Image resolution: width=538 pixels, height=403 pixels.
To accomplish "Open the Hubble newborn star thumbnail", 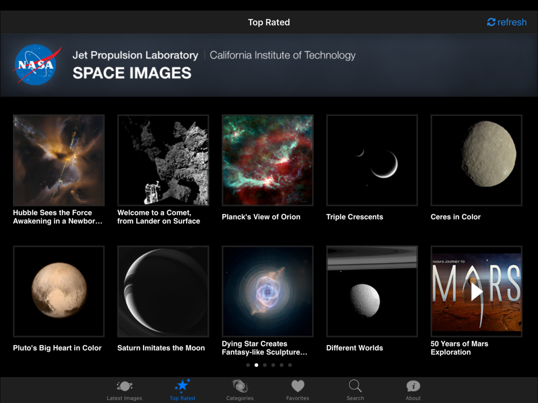I will click(x=59, y=160).
